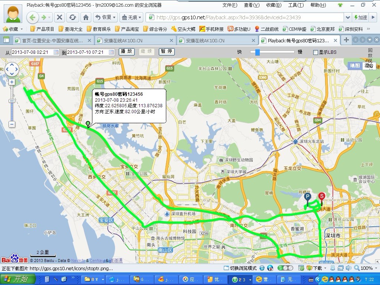Open the address bar history dropdown
The image size is (380, 285).
coord(348,17)
